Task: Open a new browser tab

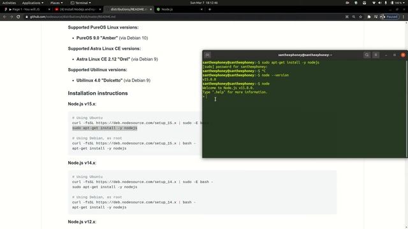Action: 210,10
